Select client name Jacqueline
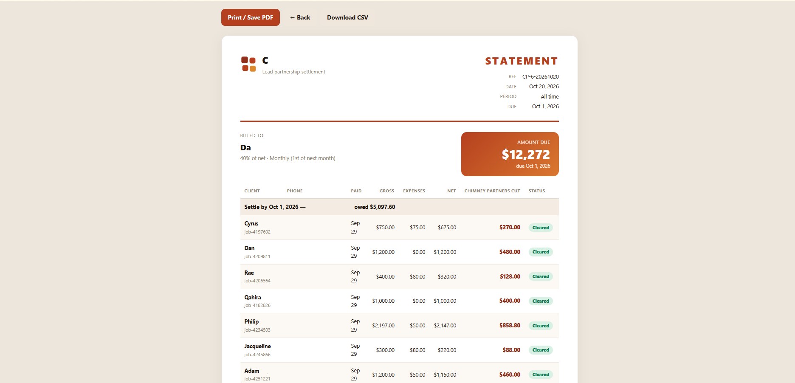795x383 pixels. point(257,346)
